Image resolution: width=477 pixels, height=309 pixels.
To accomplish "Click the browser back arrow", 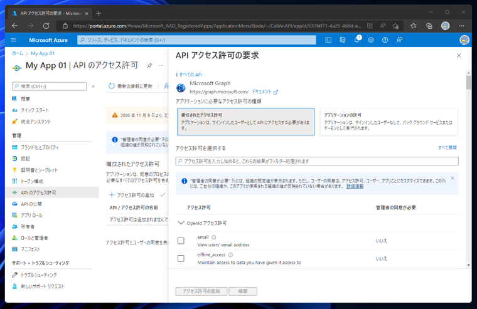I will tap(14, 26).
